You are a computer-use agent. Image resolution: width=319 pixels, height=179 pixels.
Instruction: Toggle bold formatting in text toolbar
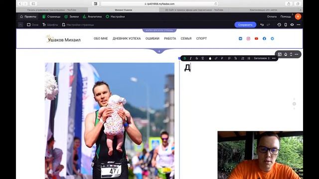tap(185, 58)
